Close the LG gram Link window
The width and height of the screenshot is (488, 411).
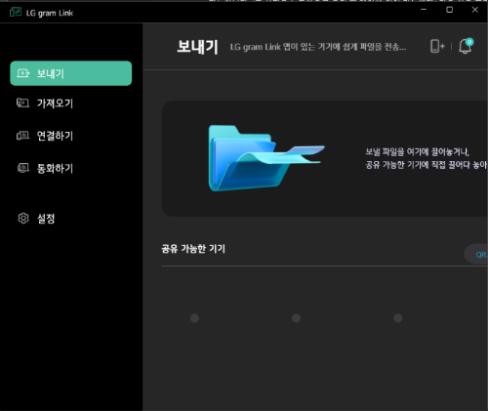(475, 10)
